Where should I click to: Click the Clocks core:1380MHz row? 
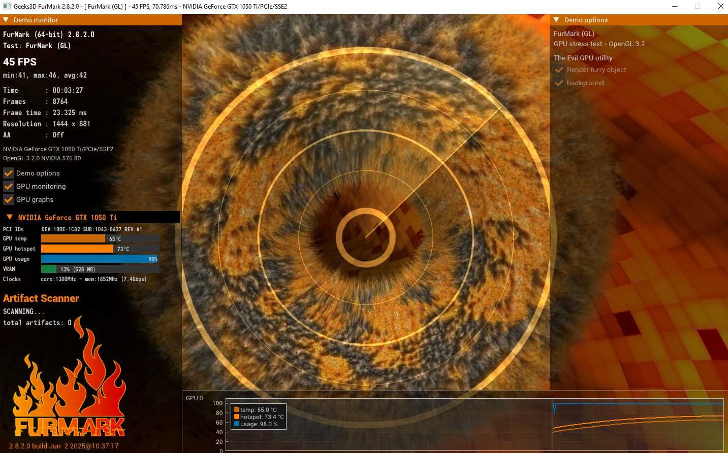click(x=75, y=279)
